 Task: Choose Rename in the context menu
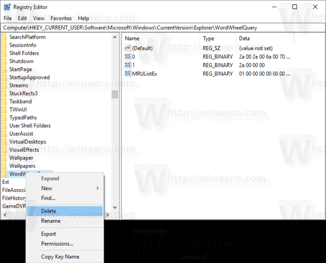point(65,221)
